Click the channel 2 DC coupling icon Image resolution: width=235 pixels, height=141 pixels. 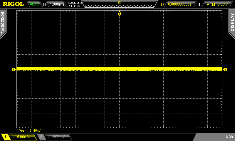pyautogui.click(x=49, y=137)
